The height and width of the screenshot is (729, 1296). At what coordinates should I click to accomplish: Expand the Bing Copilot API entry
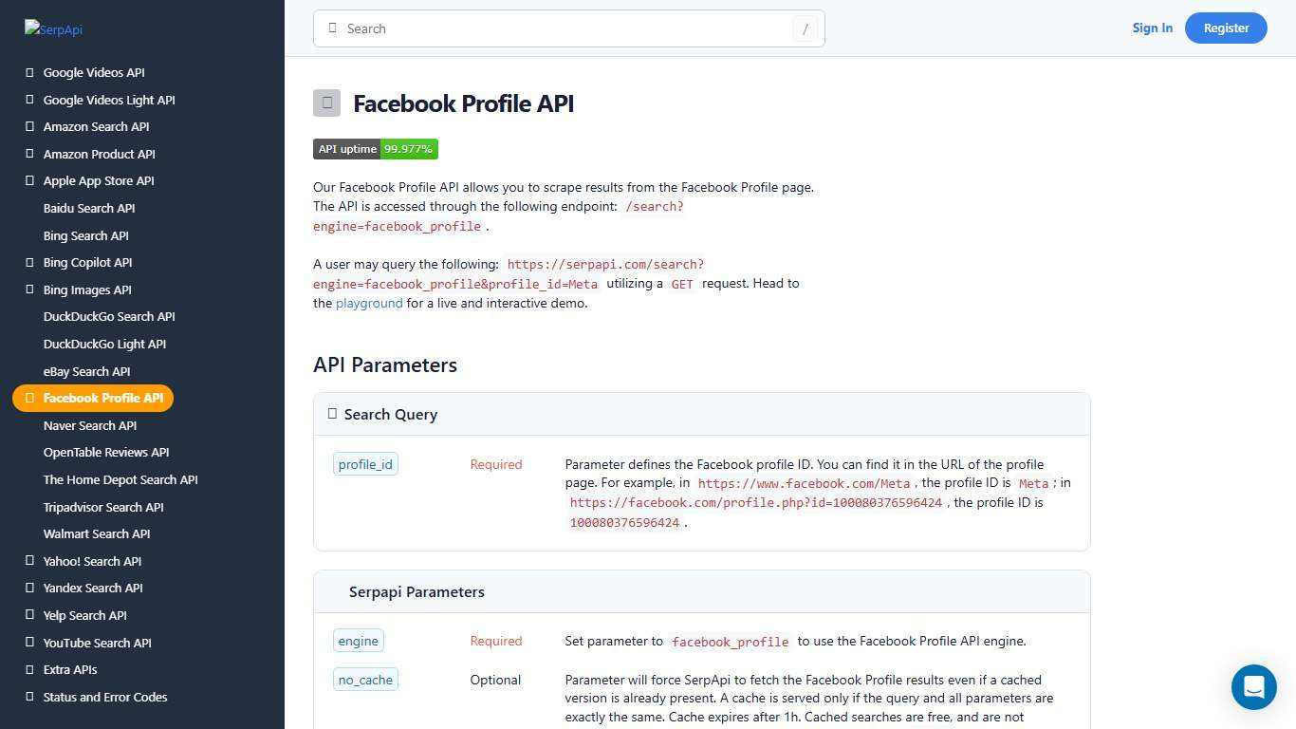(29, 262)
